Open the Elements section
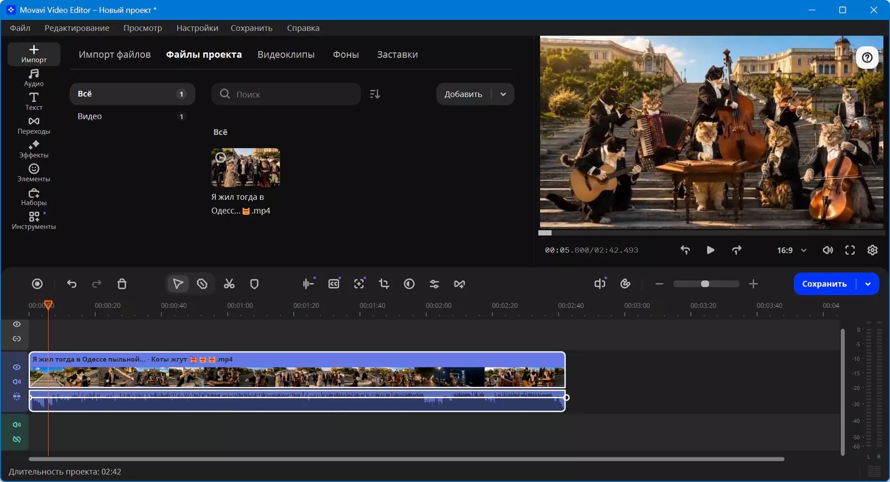 [34, 173]
